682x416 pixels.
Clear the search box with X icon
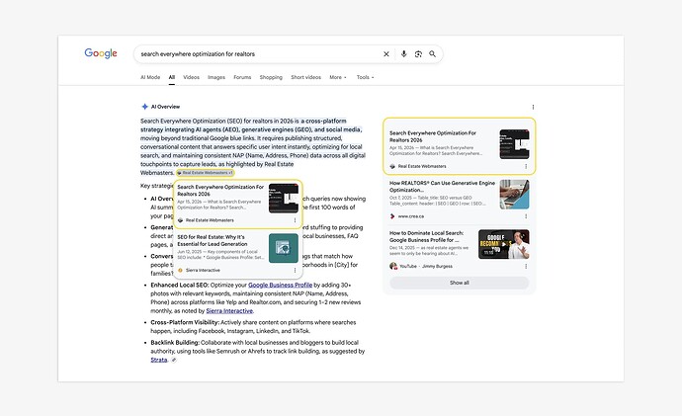tap(385, 54)
